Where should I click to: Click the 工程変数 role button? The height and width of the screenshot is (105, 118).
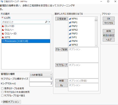point(61,19)
